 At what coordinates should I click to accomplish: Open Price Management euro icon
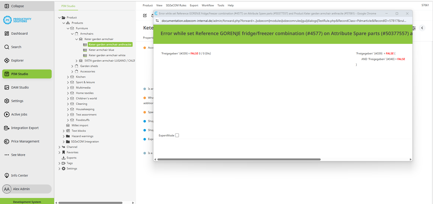7,142
